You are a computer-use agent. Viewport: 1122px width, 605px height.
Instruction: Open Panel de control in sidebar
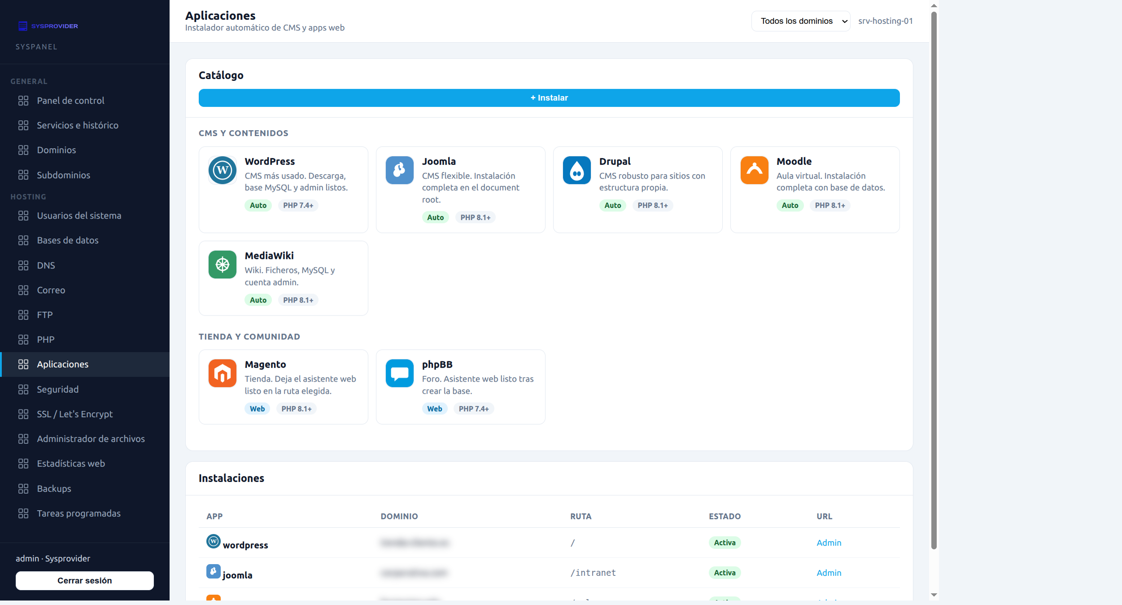click(x=85, y=101)
